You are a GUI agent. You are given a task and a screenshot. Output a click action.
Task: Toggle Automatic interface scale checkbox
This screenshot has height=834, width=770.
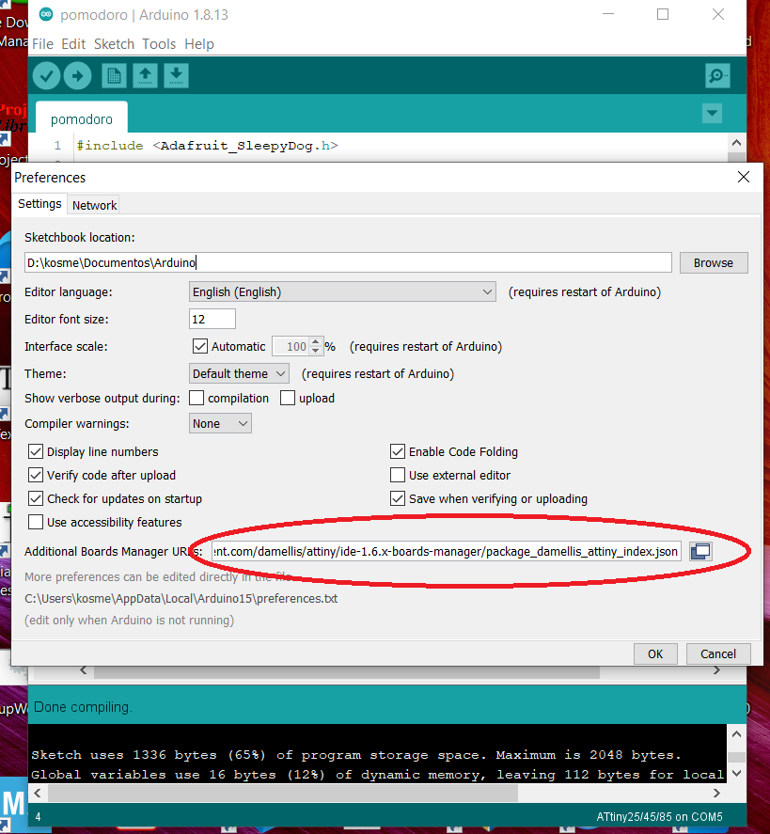coord(200,346)
